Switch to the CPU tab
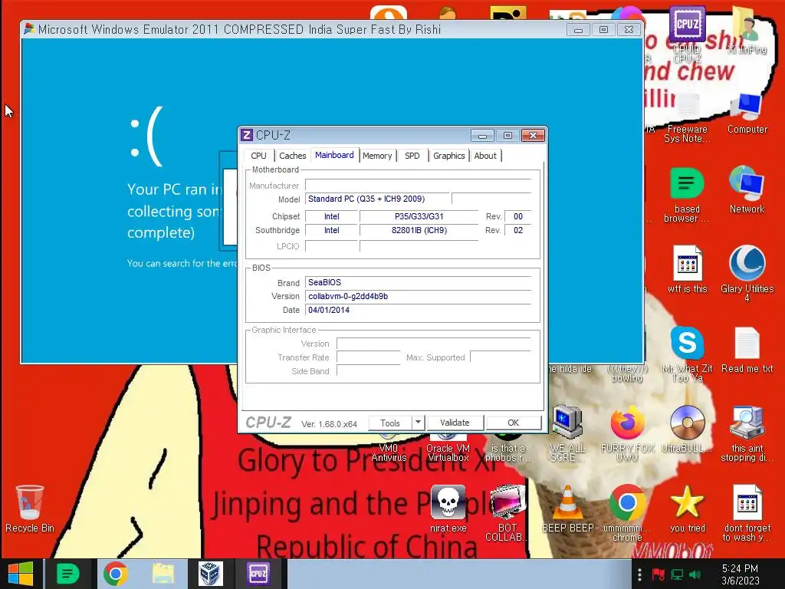785x589 pixels. (259, 156)
